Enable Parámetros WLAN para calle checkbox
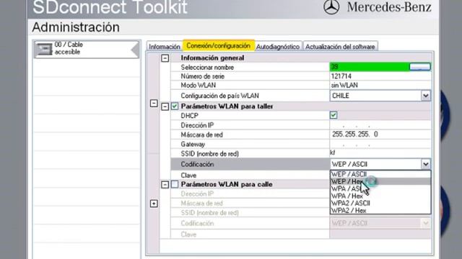Viewport: 462px width, 259px height. [175, 184]
